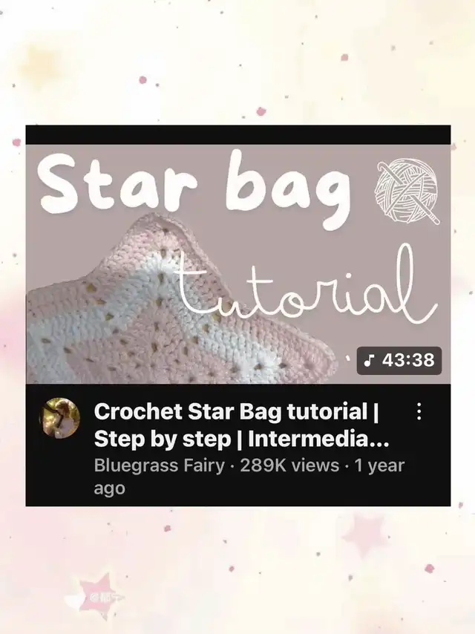The image size is (475, 634).
Task: Select the 'Step by step | Intermedia...' title line
Action: click(241, 439)
